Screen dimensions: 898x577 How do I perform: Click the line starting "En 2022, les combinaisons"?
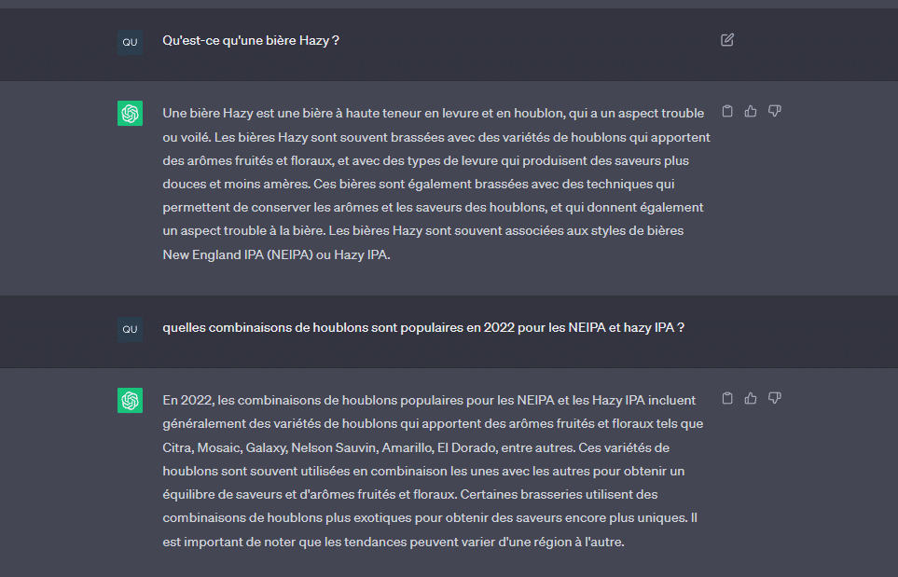[429, 400]
